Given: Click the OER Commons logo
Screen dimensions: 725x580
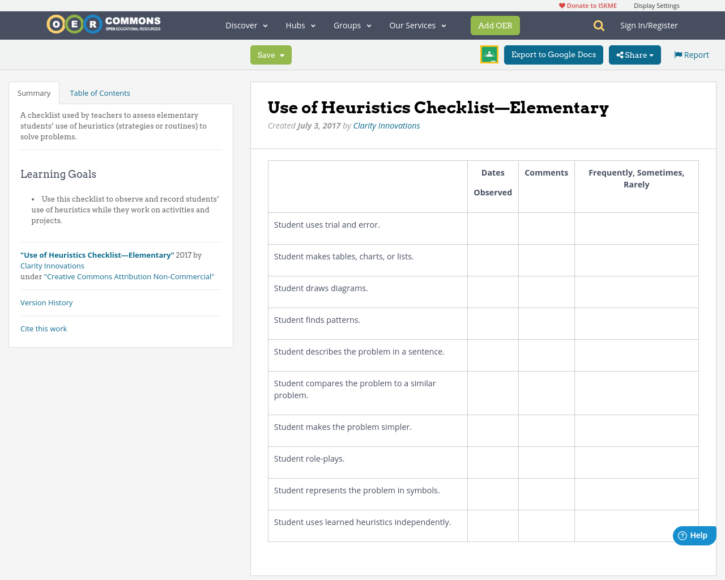Looking at the screenshot, I should pos(103,24).
